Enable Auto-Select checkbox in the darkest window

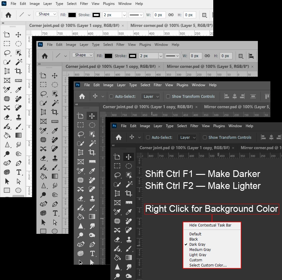pos(148,138)
